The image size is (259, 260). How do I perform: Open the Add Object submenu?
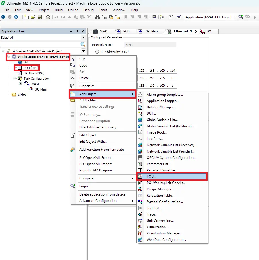[103, 94]
